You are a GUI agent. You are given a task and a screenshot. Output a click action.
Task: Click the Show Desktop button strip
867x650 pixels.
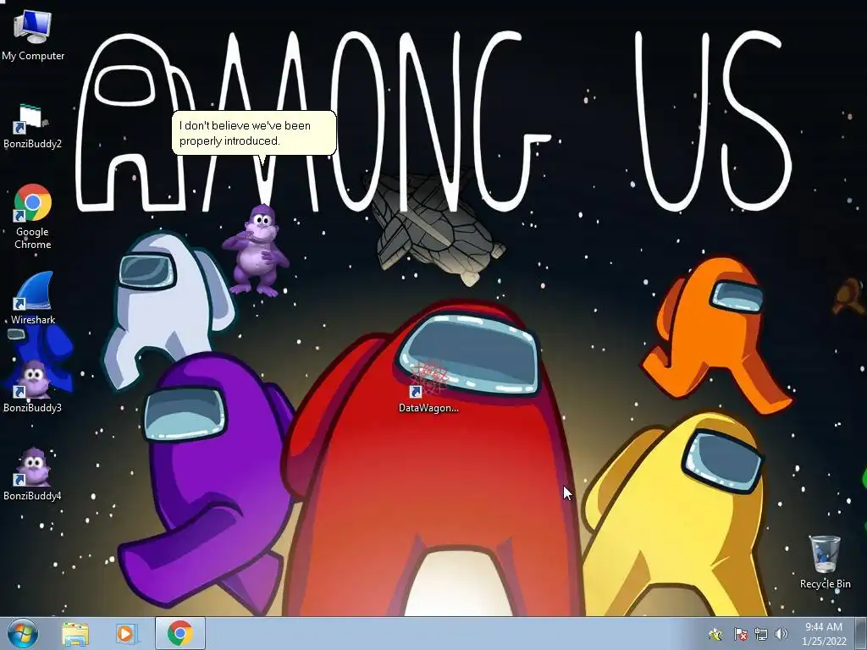[861, 633]
